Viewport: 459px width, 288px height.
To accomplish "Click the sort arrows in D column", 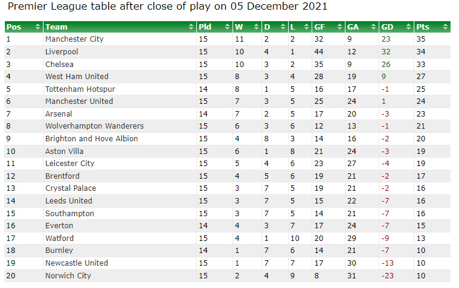I will tap(283, 27).
